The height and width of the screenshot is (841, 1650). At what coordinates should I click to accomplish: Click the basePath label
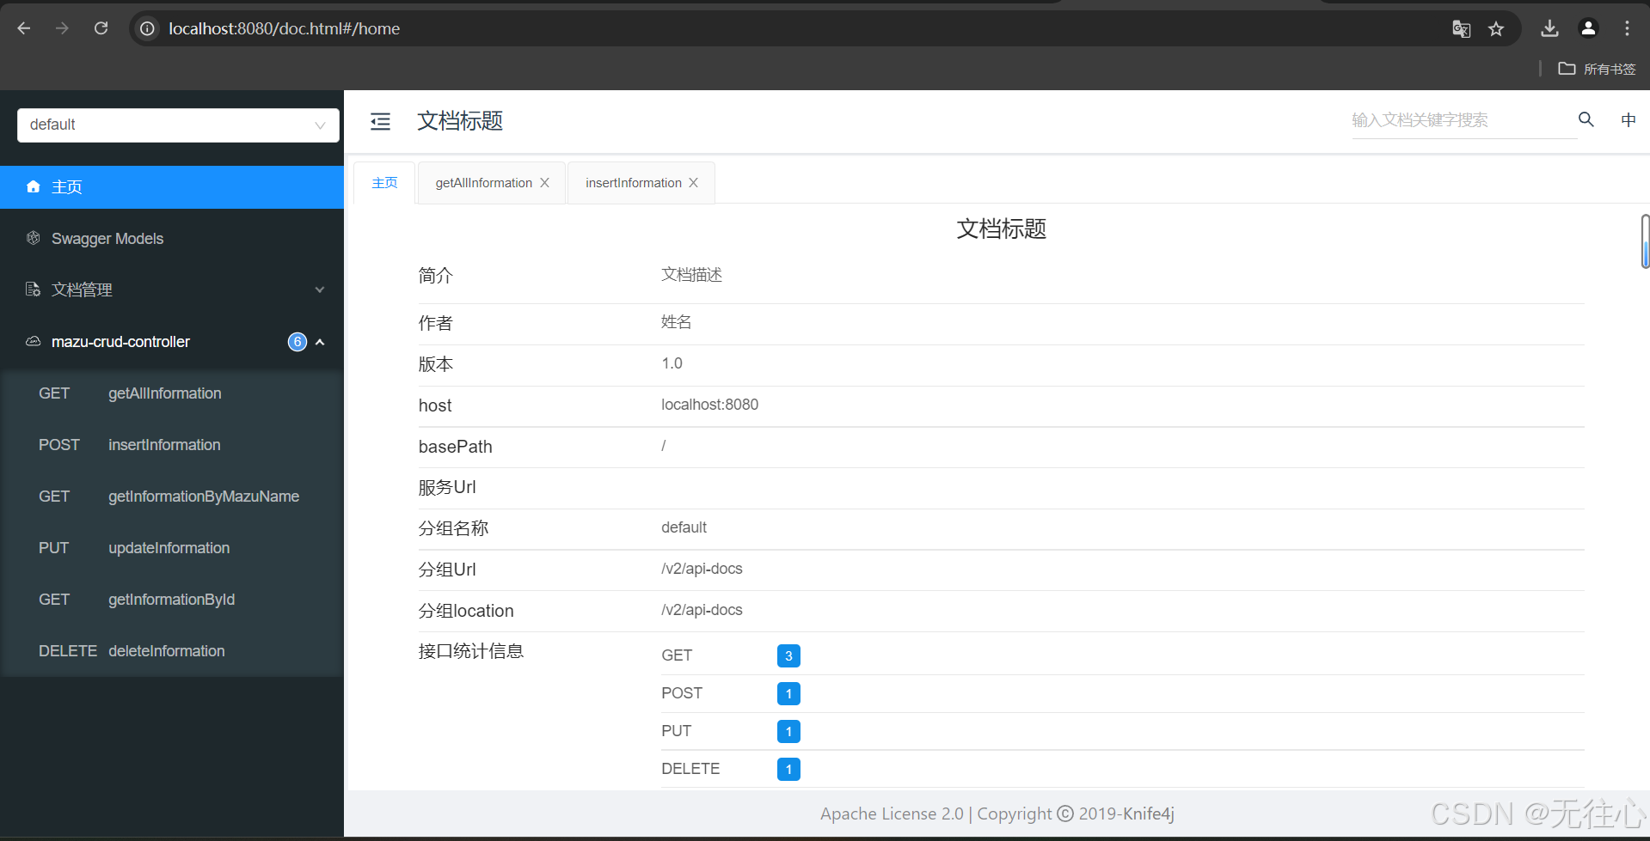tap(456, 447)
